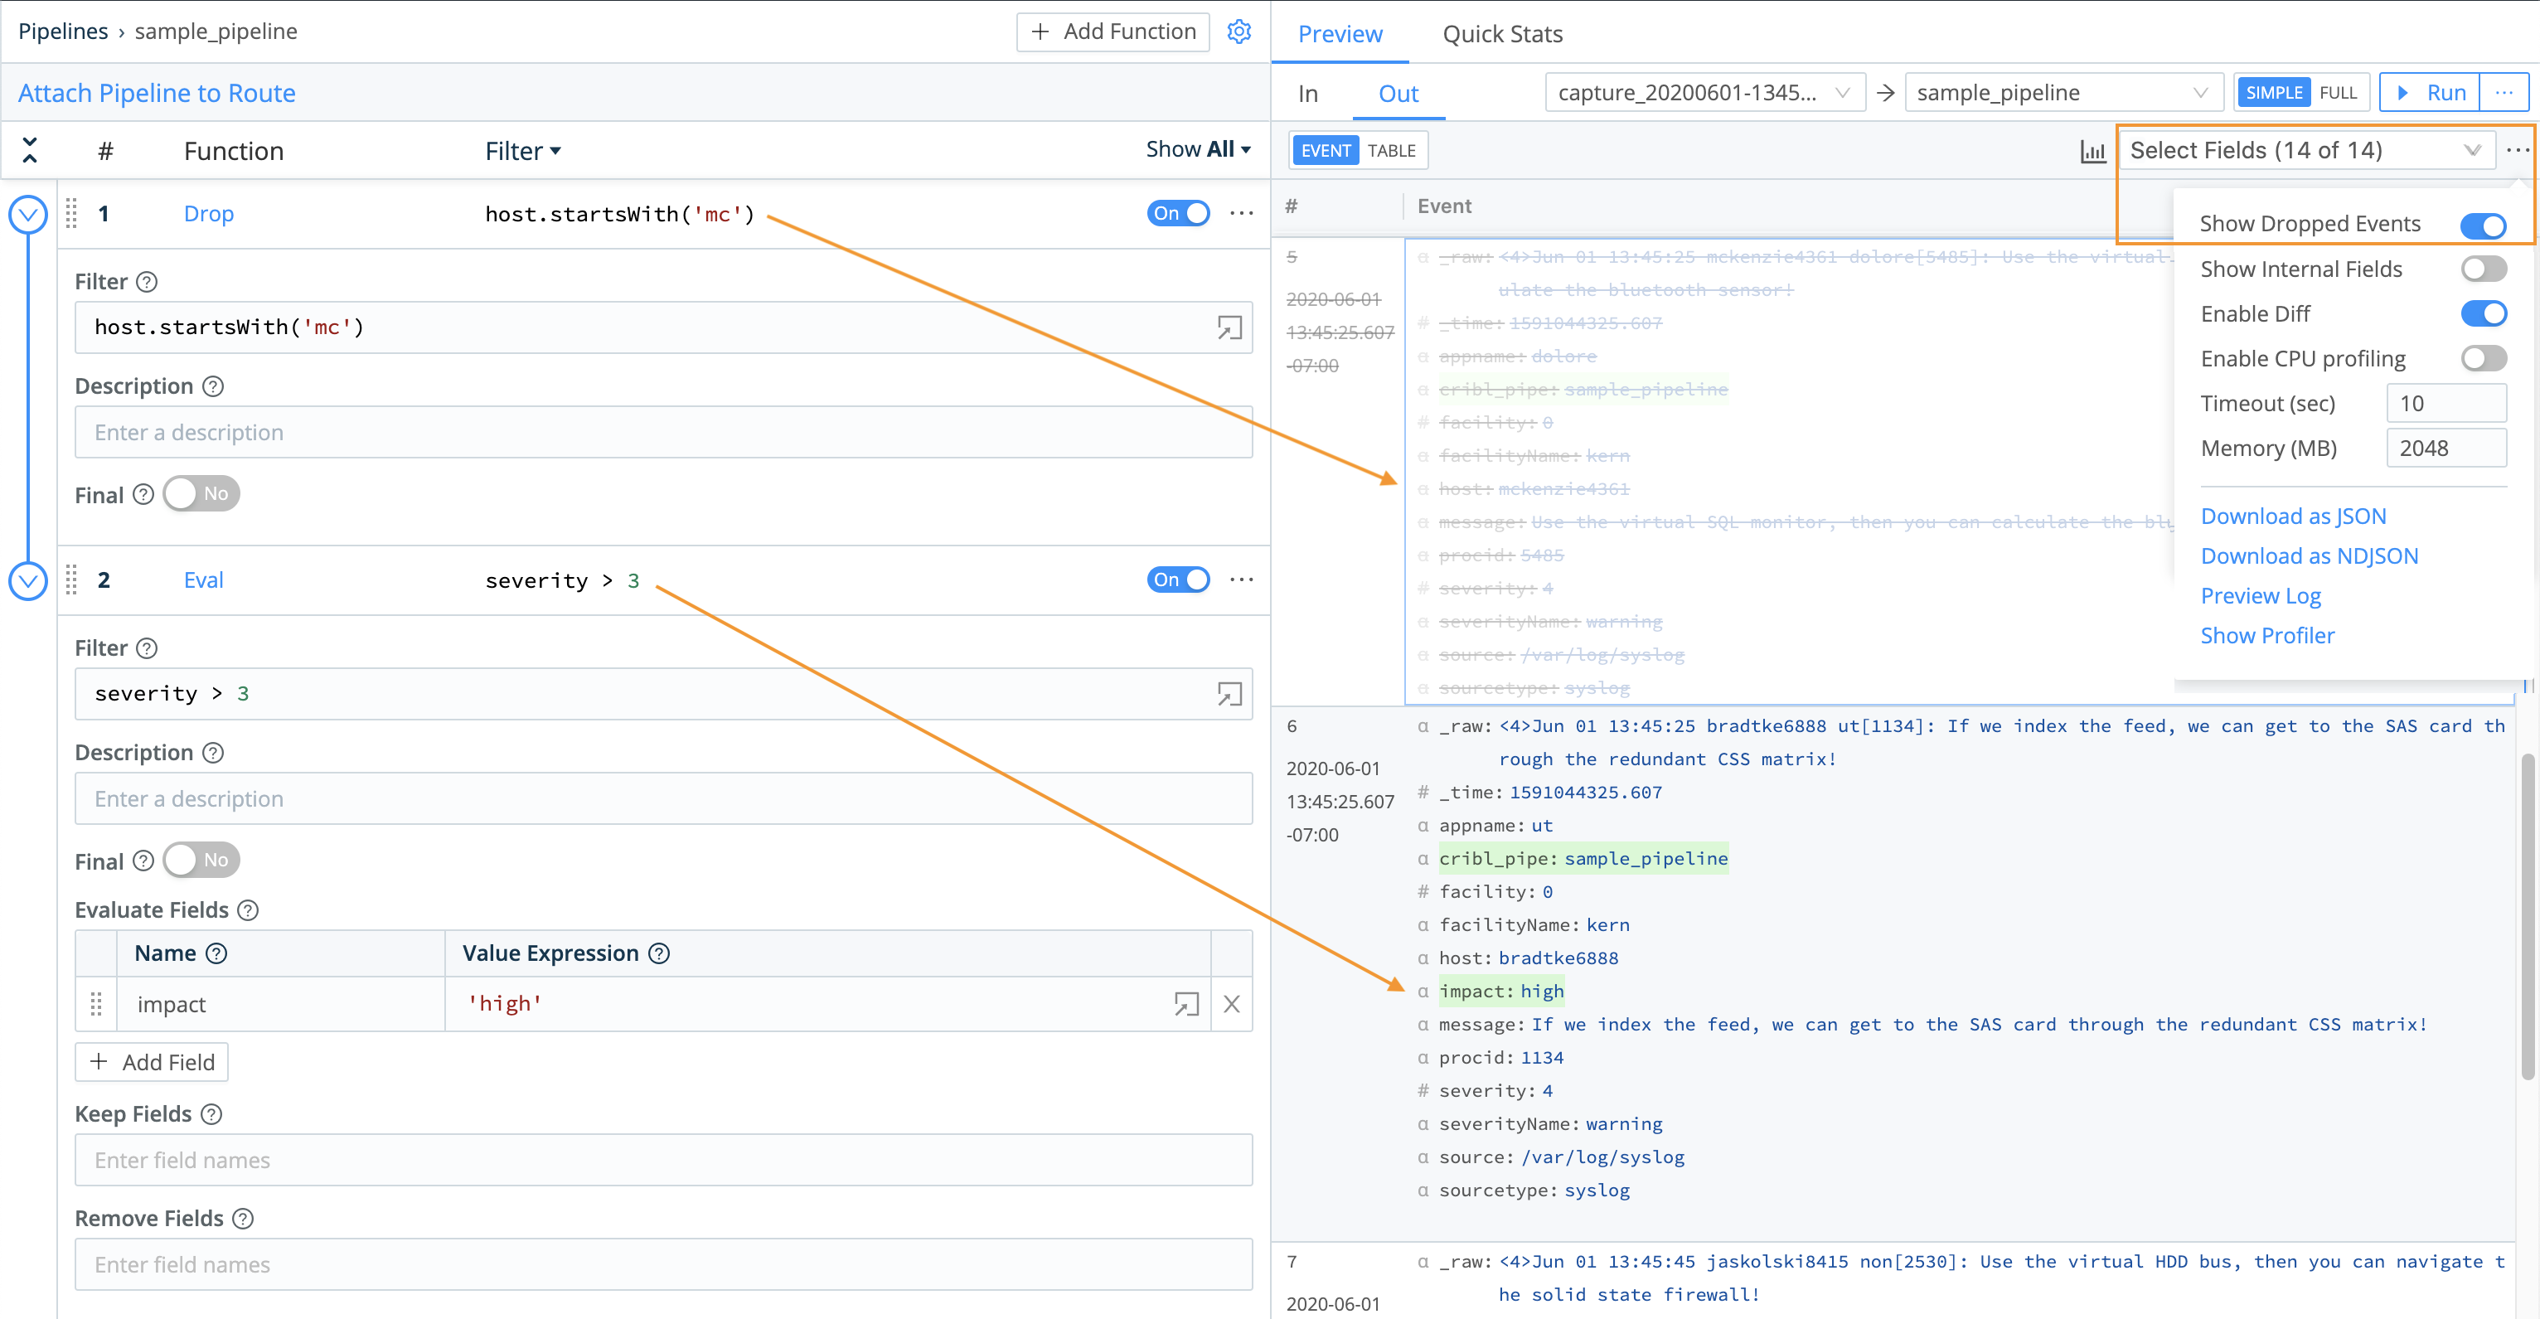Open pipeline settings gear icon

(x=1238, y=31)
